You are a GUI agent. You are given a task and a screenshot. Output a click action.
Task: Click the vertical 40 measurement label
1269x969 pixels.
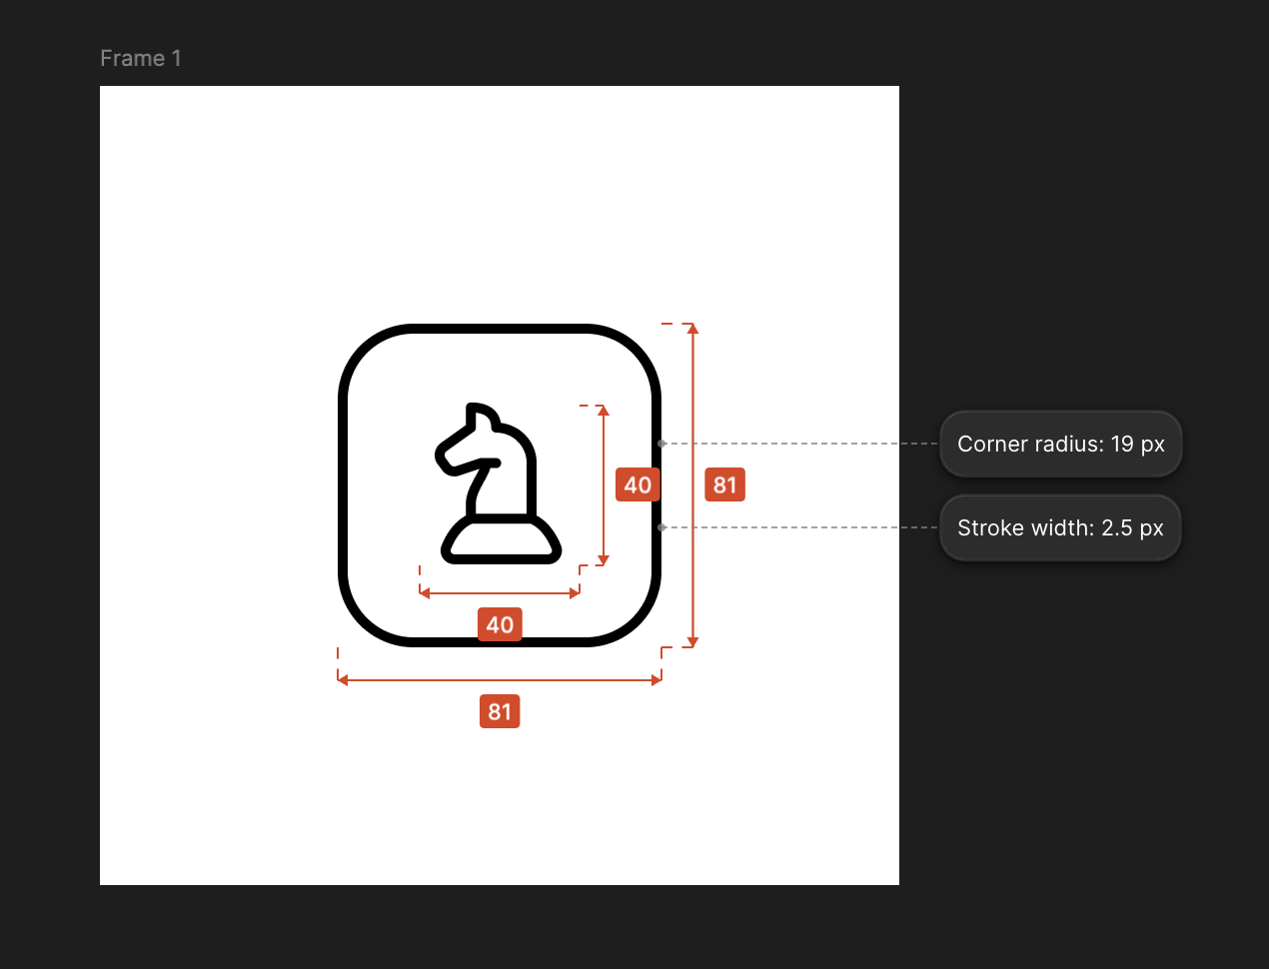coord(637,485)
